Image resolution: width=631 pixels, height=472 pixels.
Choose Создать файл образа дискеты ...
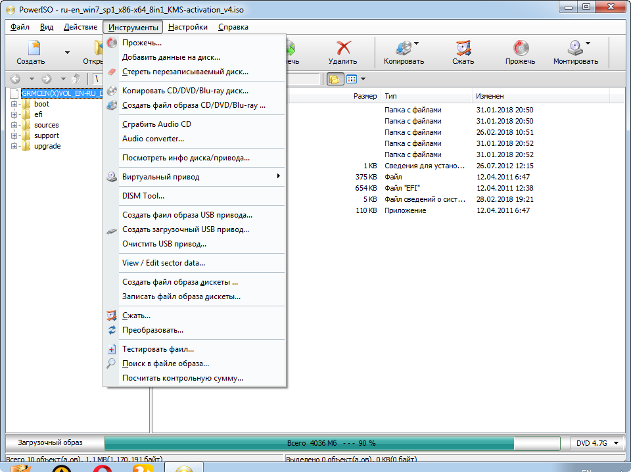(195, 282)
